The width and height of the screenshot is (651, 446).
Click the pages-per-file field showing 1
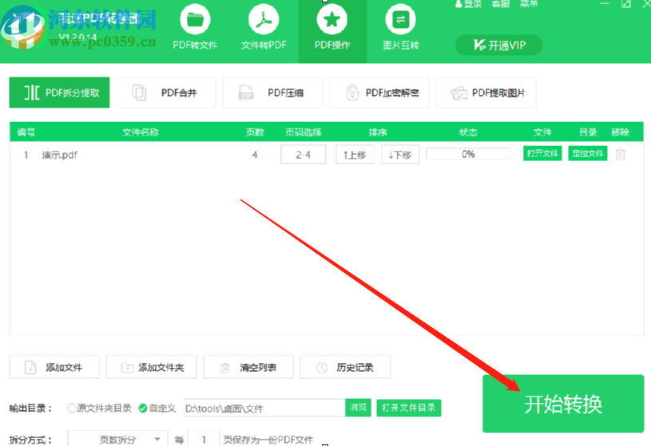point(204,439)
